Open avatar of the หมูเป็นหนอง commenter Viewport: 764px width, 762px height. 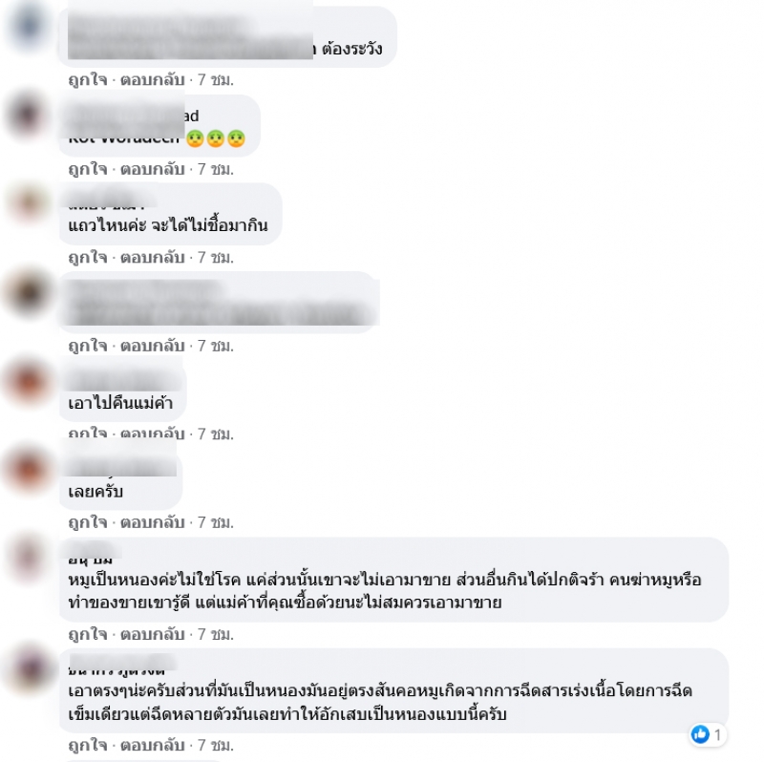29,558
